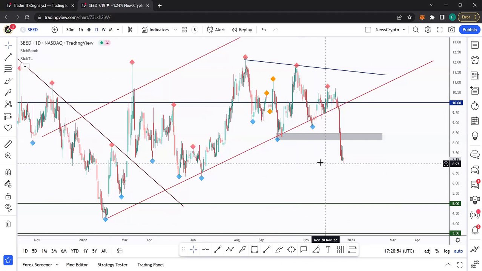Open the Watchlist panel from right sidebar
Screen dimensions: 482x271
coord(474,45)
